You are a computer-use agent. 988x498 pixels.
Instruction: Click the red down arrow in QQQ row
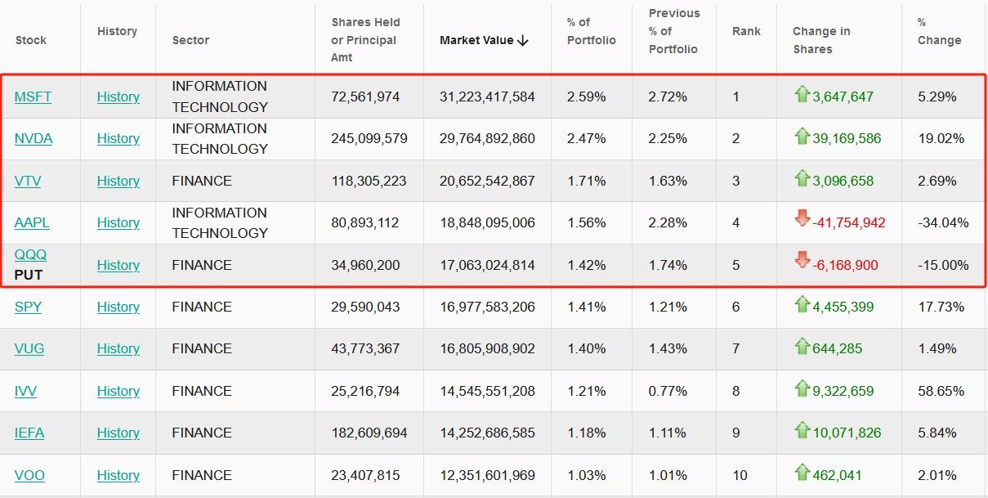802,262
